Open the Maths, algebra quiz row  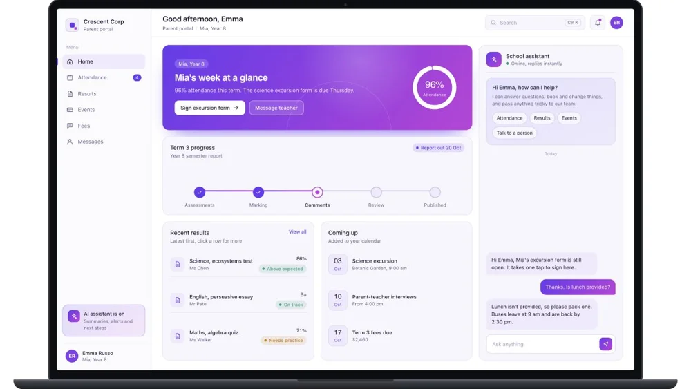click(238, 336)
